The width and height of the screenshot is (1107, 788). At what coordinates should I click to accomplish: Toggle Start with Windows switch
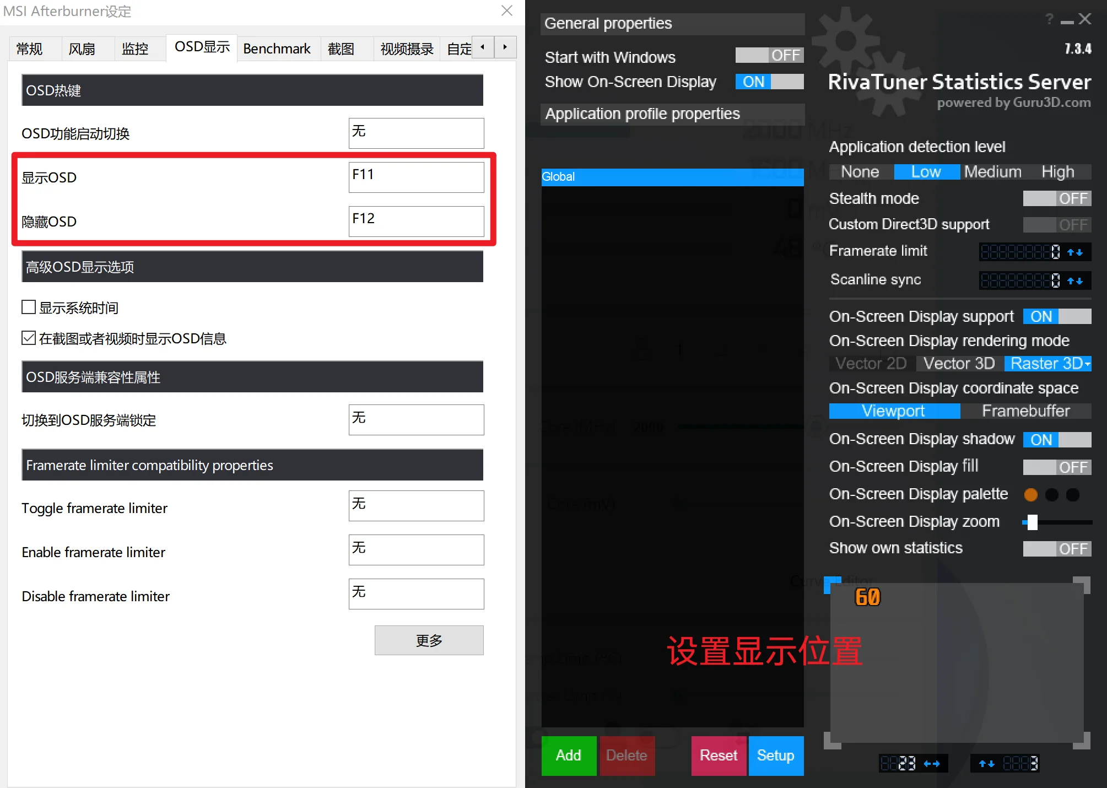pos(769,56)
